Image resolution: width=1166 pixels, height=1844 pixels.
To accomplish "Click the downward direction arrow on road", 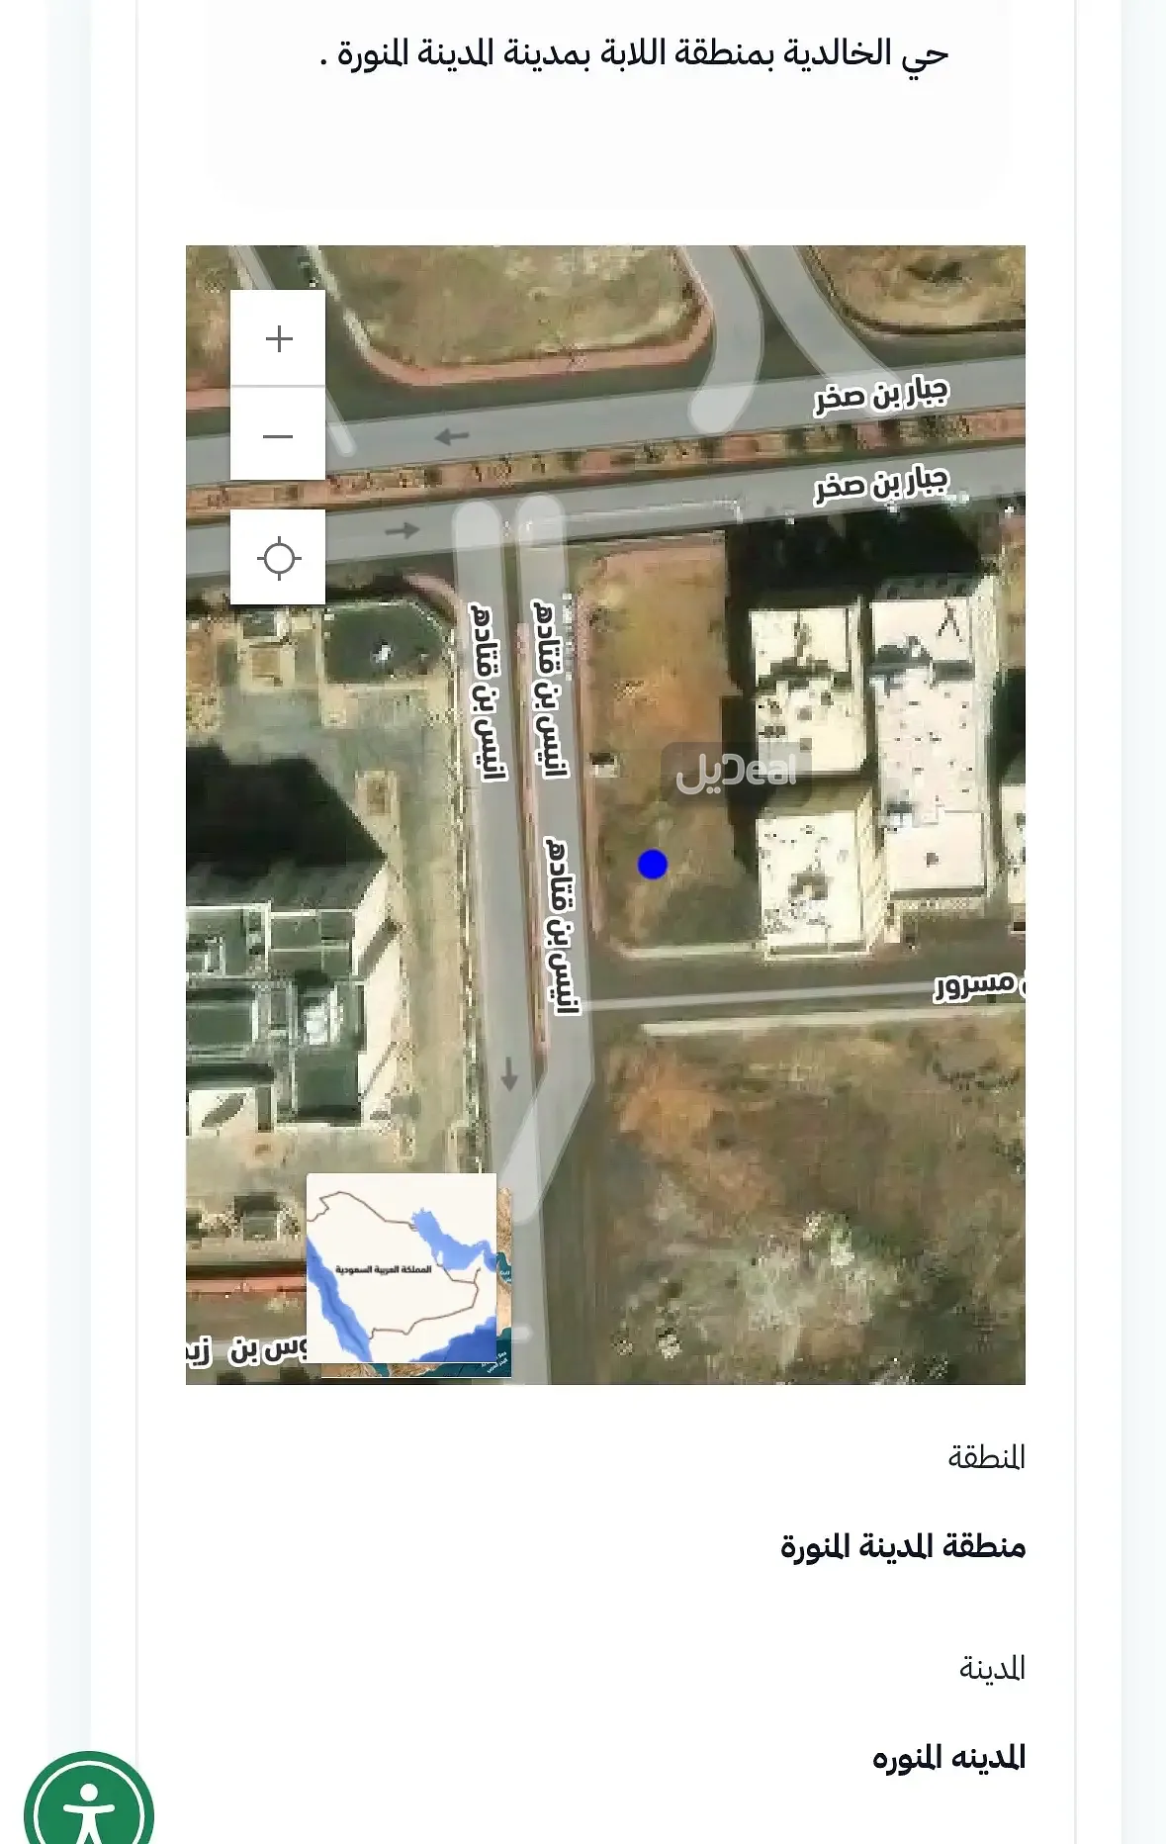I will pos(509,1073).
